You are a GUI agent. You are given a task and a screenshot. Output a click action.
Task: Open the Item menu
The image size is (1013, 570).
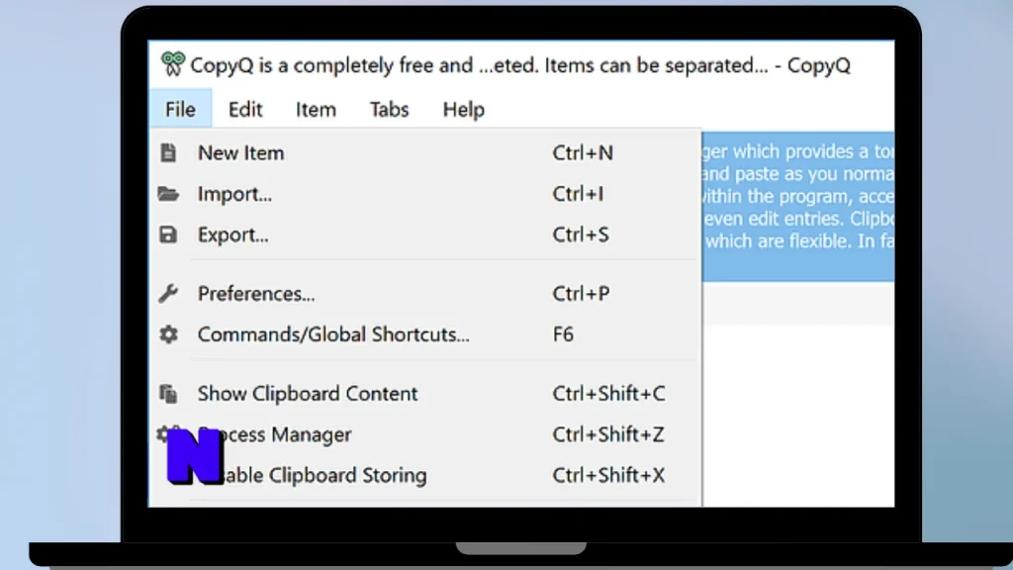point(316,109)
